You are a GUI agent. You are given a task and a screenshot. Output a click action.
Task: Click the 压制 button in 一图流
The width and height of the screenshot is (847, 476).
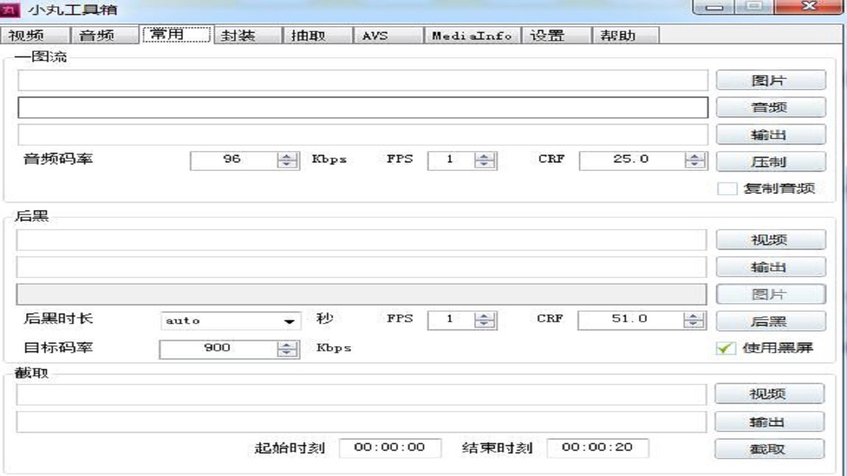point(770,161)
